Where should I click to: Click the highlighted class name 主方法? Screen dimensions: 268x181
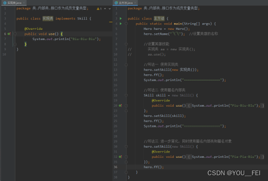tap(159, 18)
